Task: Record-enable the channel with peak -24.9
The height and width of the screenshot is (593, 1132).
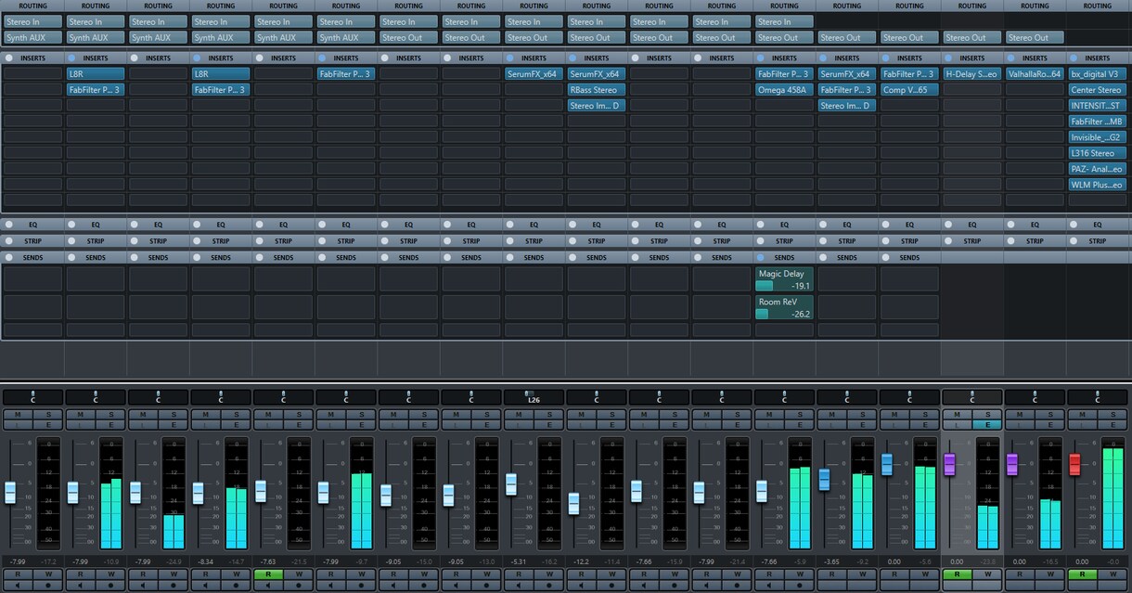Action: click(174, 586)
